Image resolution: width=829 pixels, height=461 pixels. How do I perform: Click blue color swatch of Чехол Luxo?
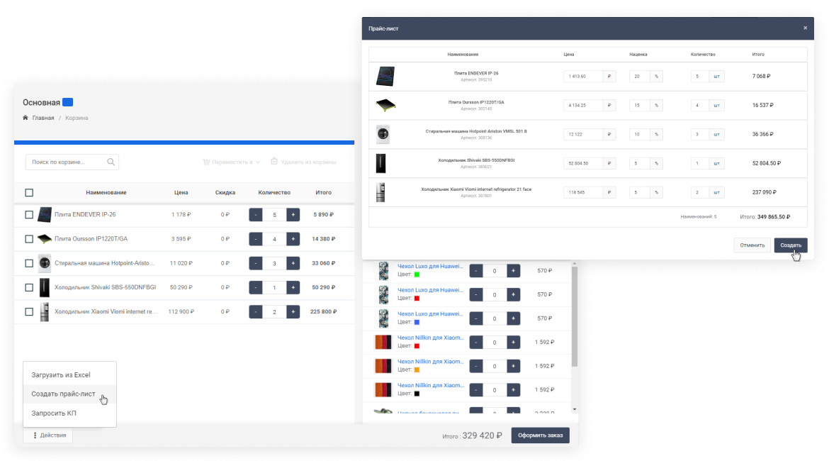[417, 322]
